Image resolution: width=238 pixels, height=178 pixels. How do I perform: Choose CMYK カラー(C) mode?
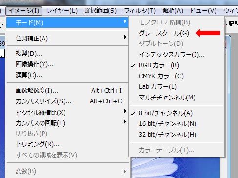[x=176, y=76]
